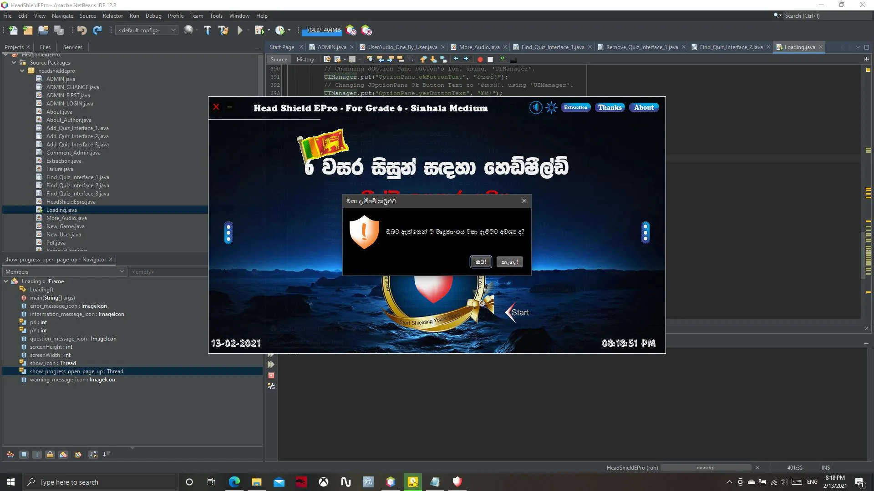The width and height of the screenshot is (874, 491).
Task: Click the Profile Project clock icon
Action: tap(280, 30)
